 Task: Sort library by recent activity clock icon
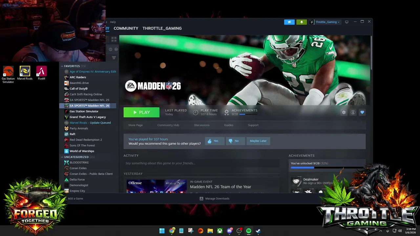point(111,49)
